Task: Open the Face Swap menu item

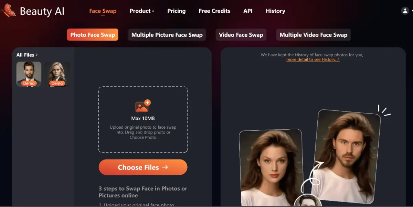Action: [x=103, y=11]
